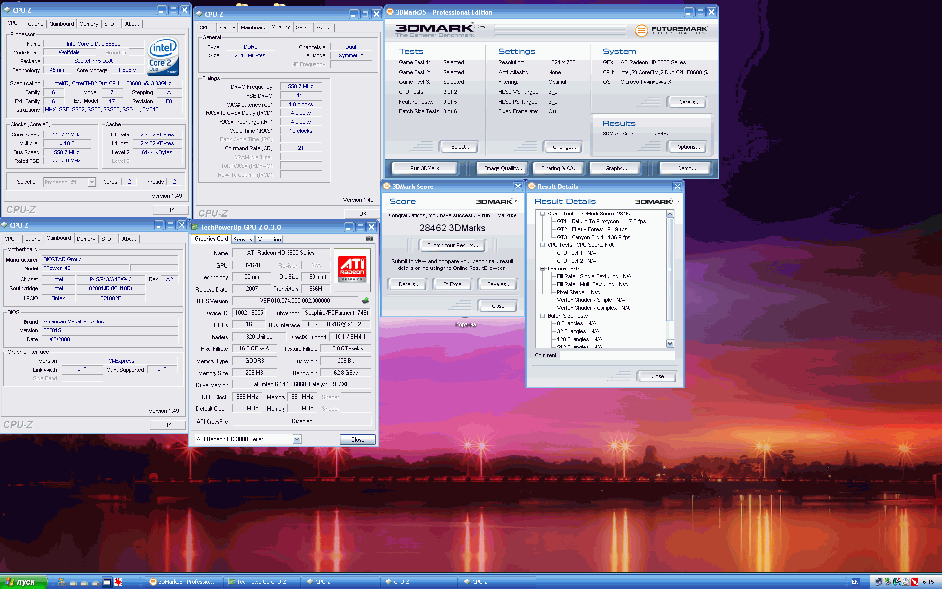Select GT2 - Firefly Forest result row

click(x=592, y=229)
